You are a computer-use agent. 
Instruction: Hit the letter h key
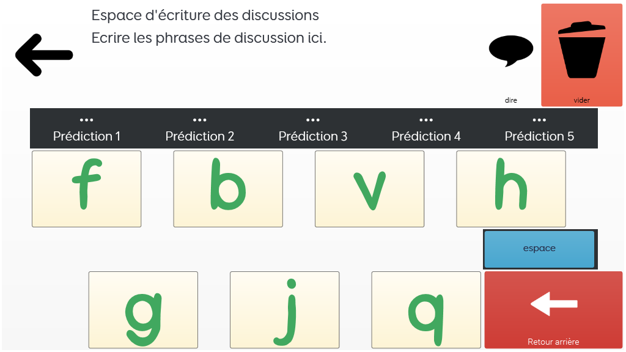[511, 189]
